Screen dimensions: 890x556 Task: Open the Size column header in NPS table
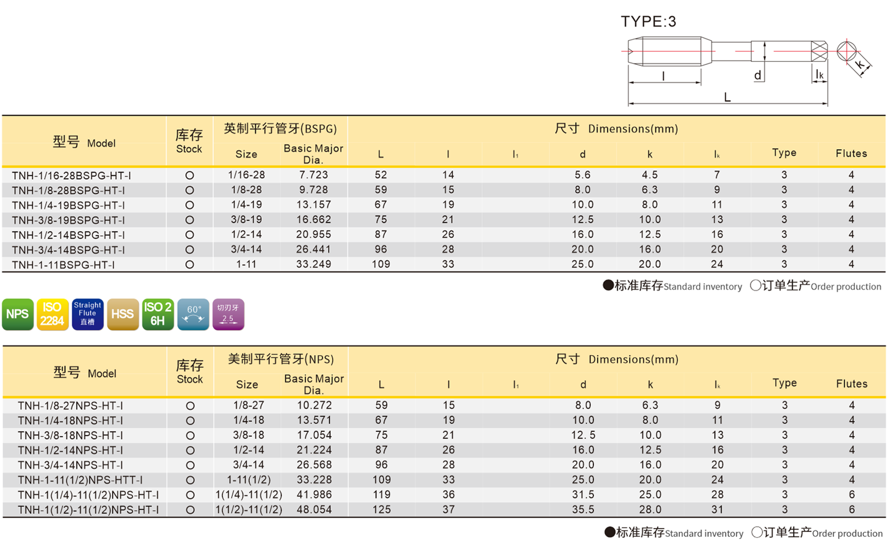[247, 385]
